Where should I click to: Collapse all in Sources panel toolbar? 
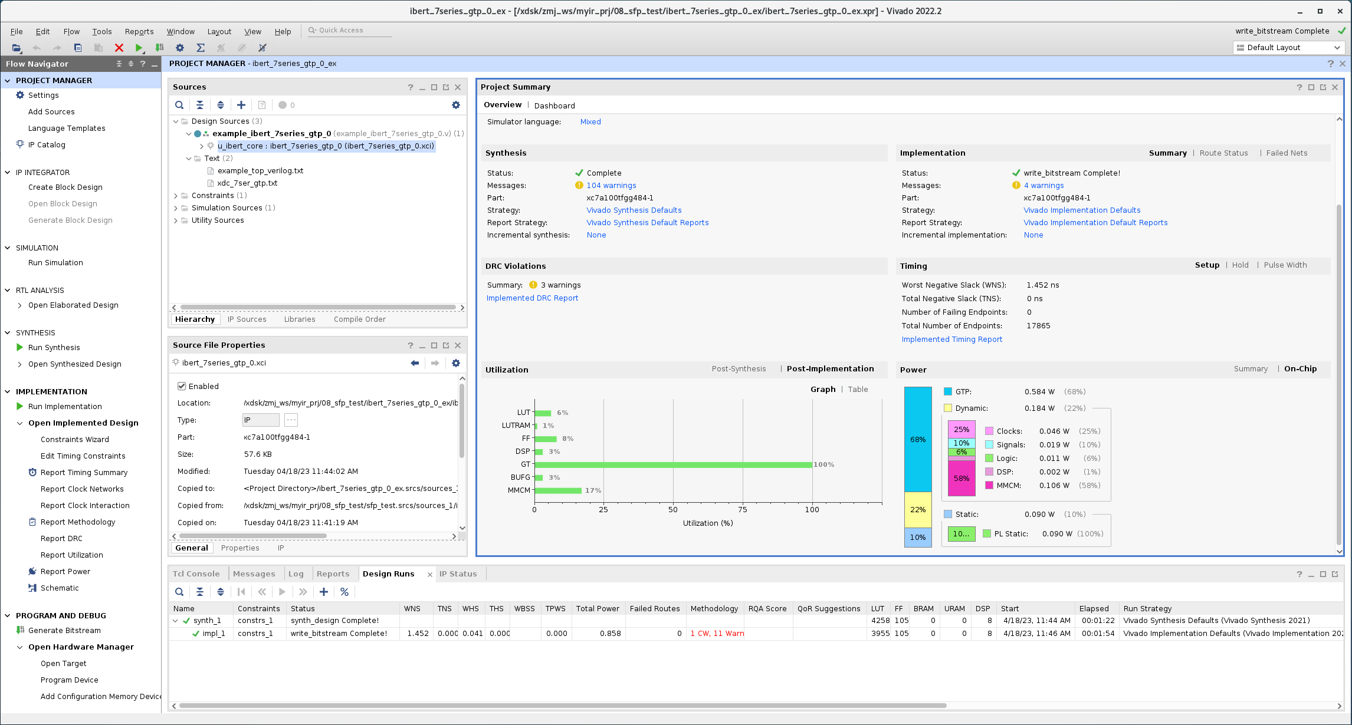(x=200, y=105)
